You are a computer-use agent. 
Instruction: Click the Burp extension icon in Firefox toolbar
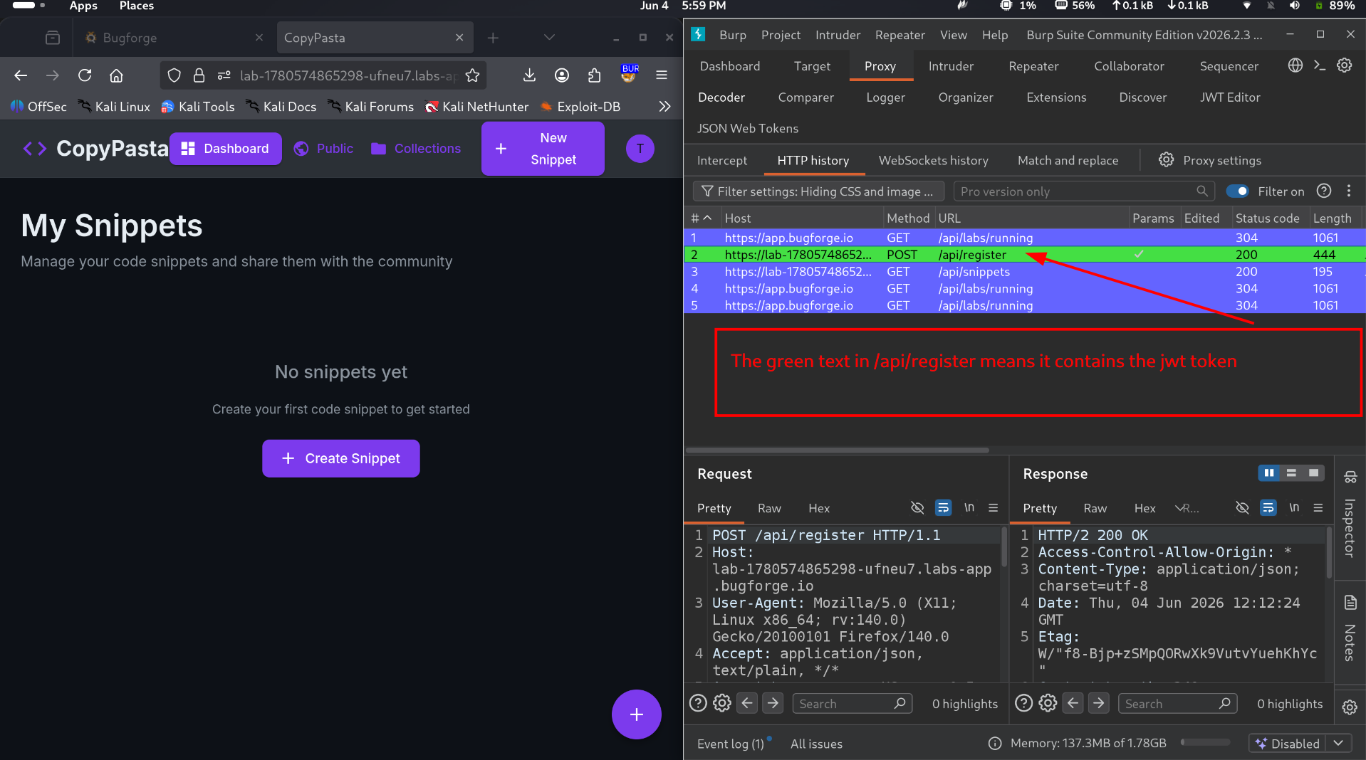pos(629,74)
